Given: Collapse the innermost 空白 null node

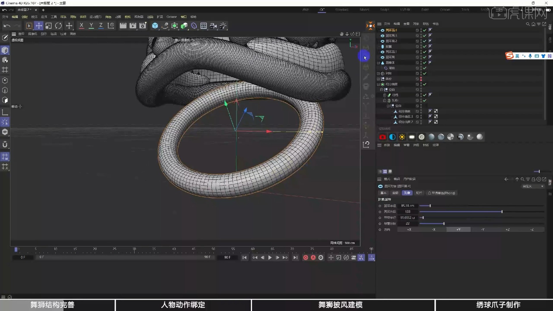Looking at the screenshot, I should (x=388, y=106).
